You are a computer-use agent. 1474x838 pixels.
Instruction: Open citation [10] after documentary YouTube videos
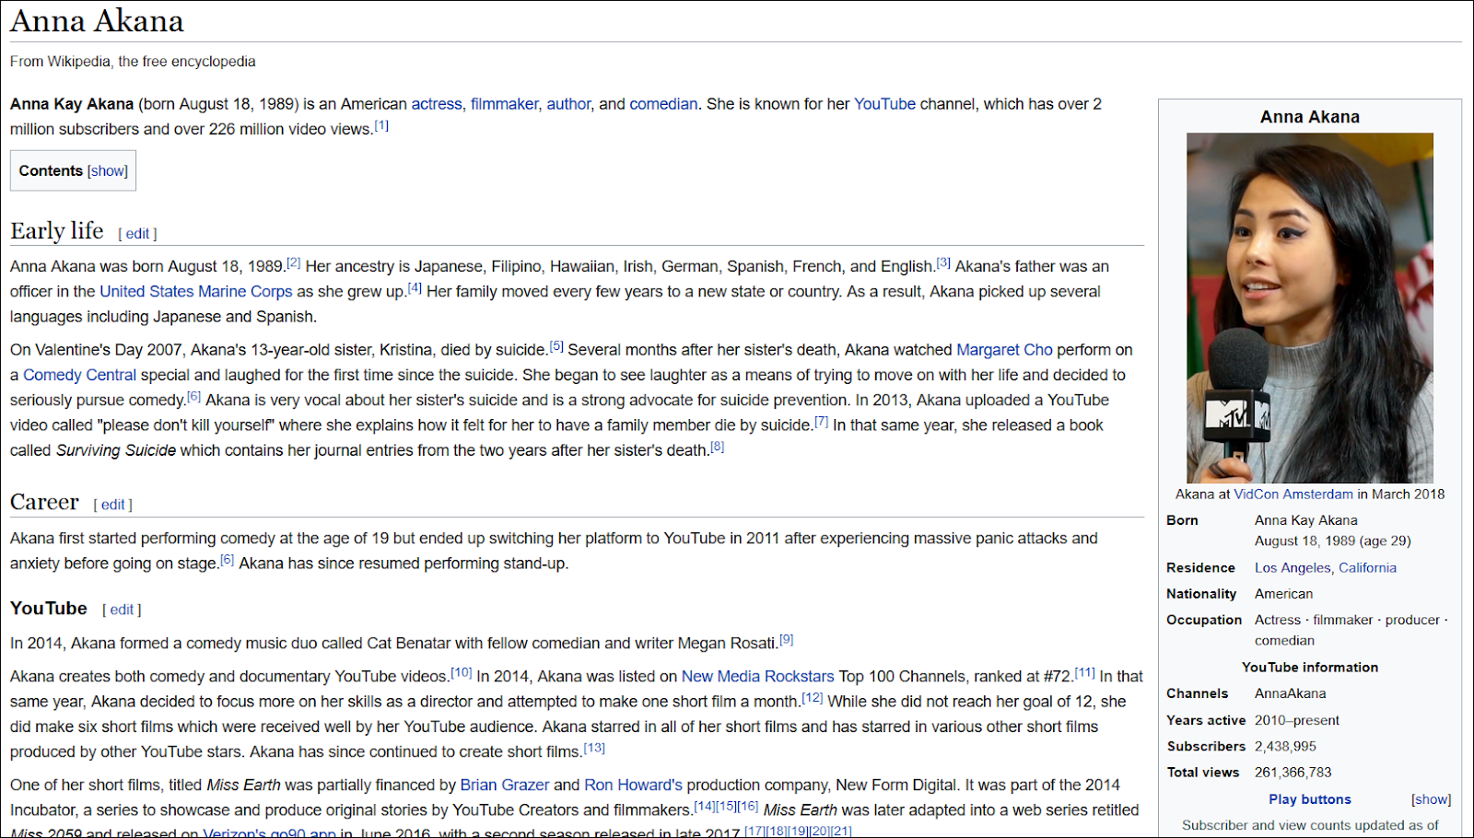[x=462, y=672]
